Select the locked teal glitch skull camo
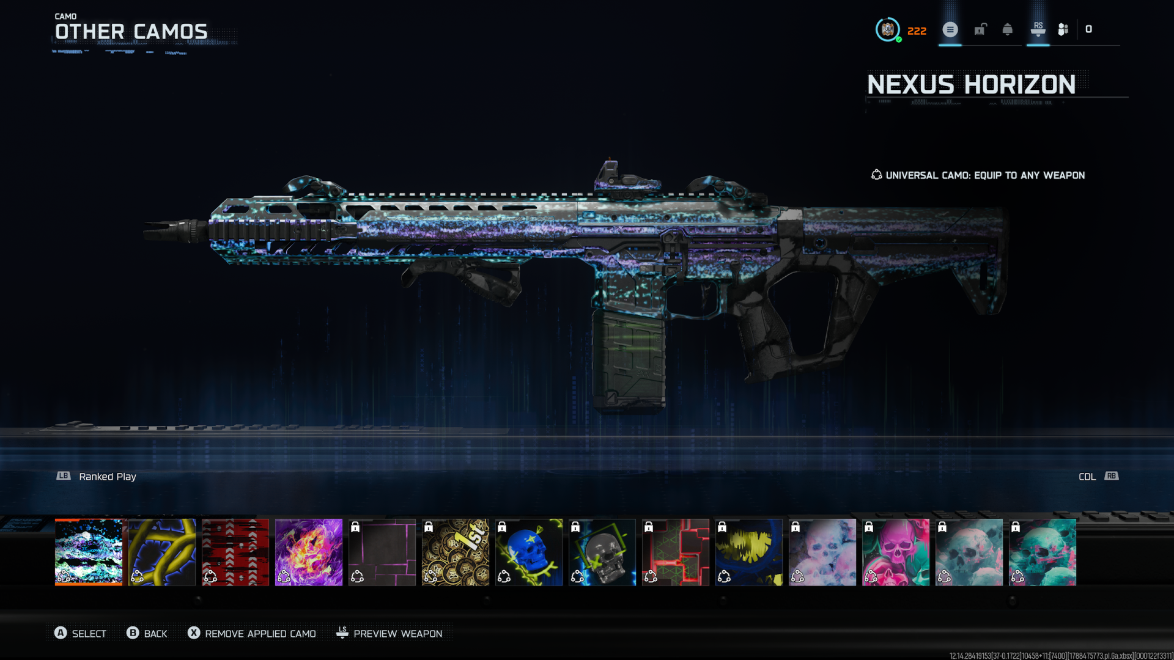The image size is (1174, 660). click(1043, 552)
